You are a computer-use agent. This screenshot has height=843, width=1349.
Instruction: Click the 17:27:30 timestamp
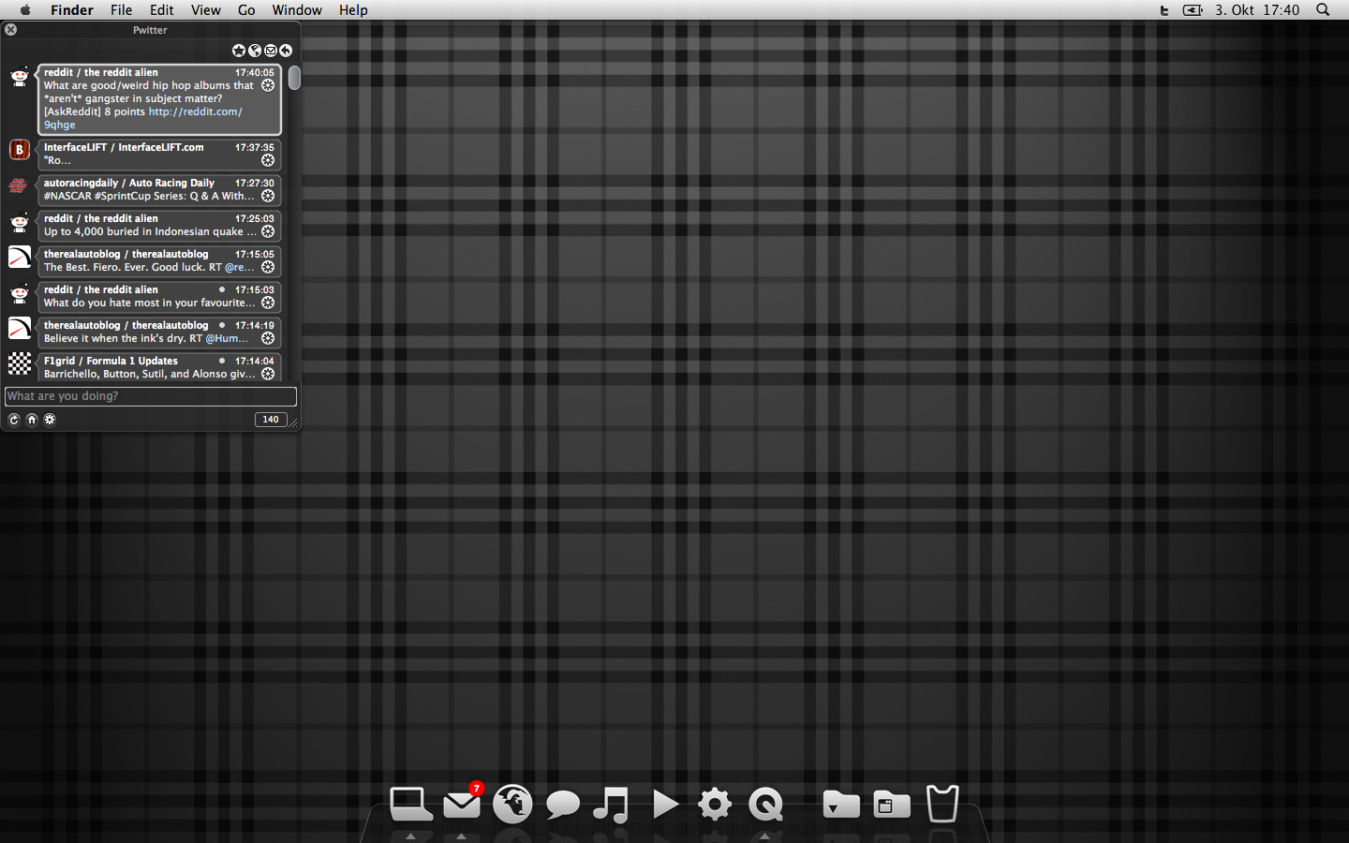click(x=255, y=183)
